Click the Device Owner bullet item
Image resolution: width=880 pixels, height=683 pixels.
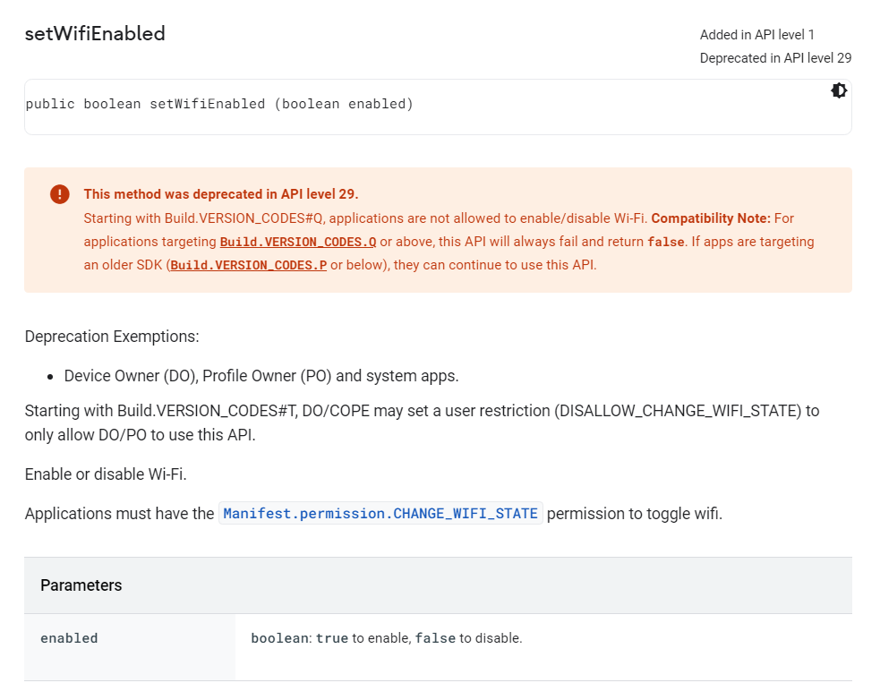coord(261,376)
